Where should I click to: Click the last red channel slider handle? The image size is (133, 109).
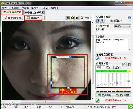pos(129,81)
